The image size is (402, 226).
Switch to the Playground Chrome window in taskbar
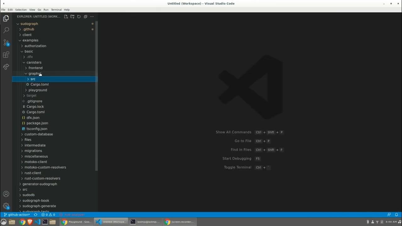click(77, 222)
